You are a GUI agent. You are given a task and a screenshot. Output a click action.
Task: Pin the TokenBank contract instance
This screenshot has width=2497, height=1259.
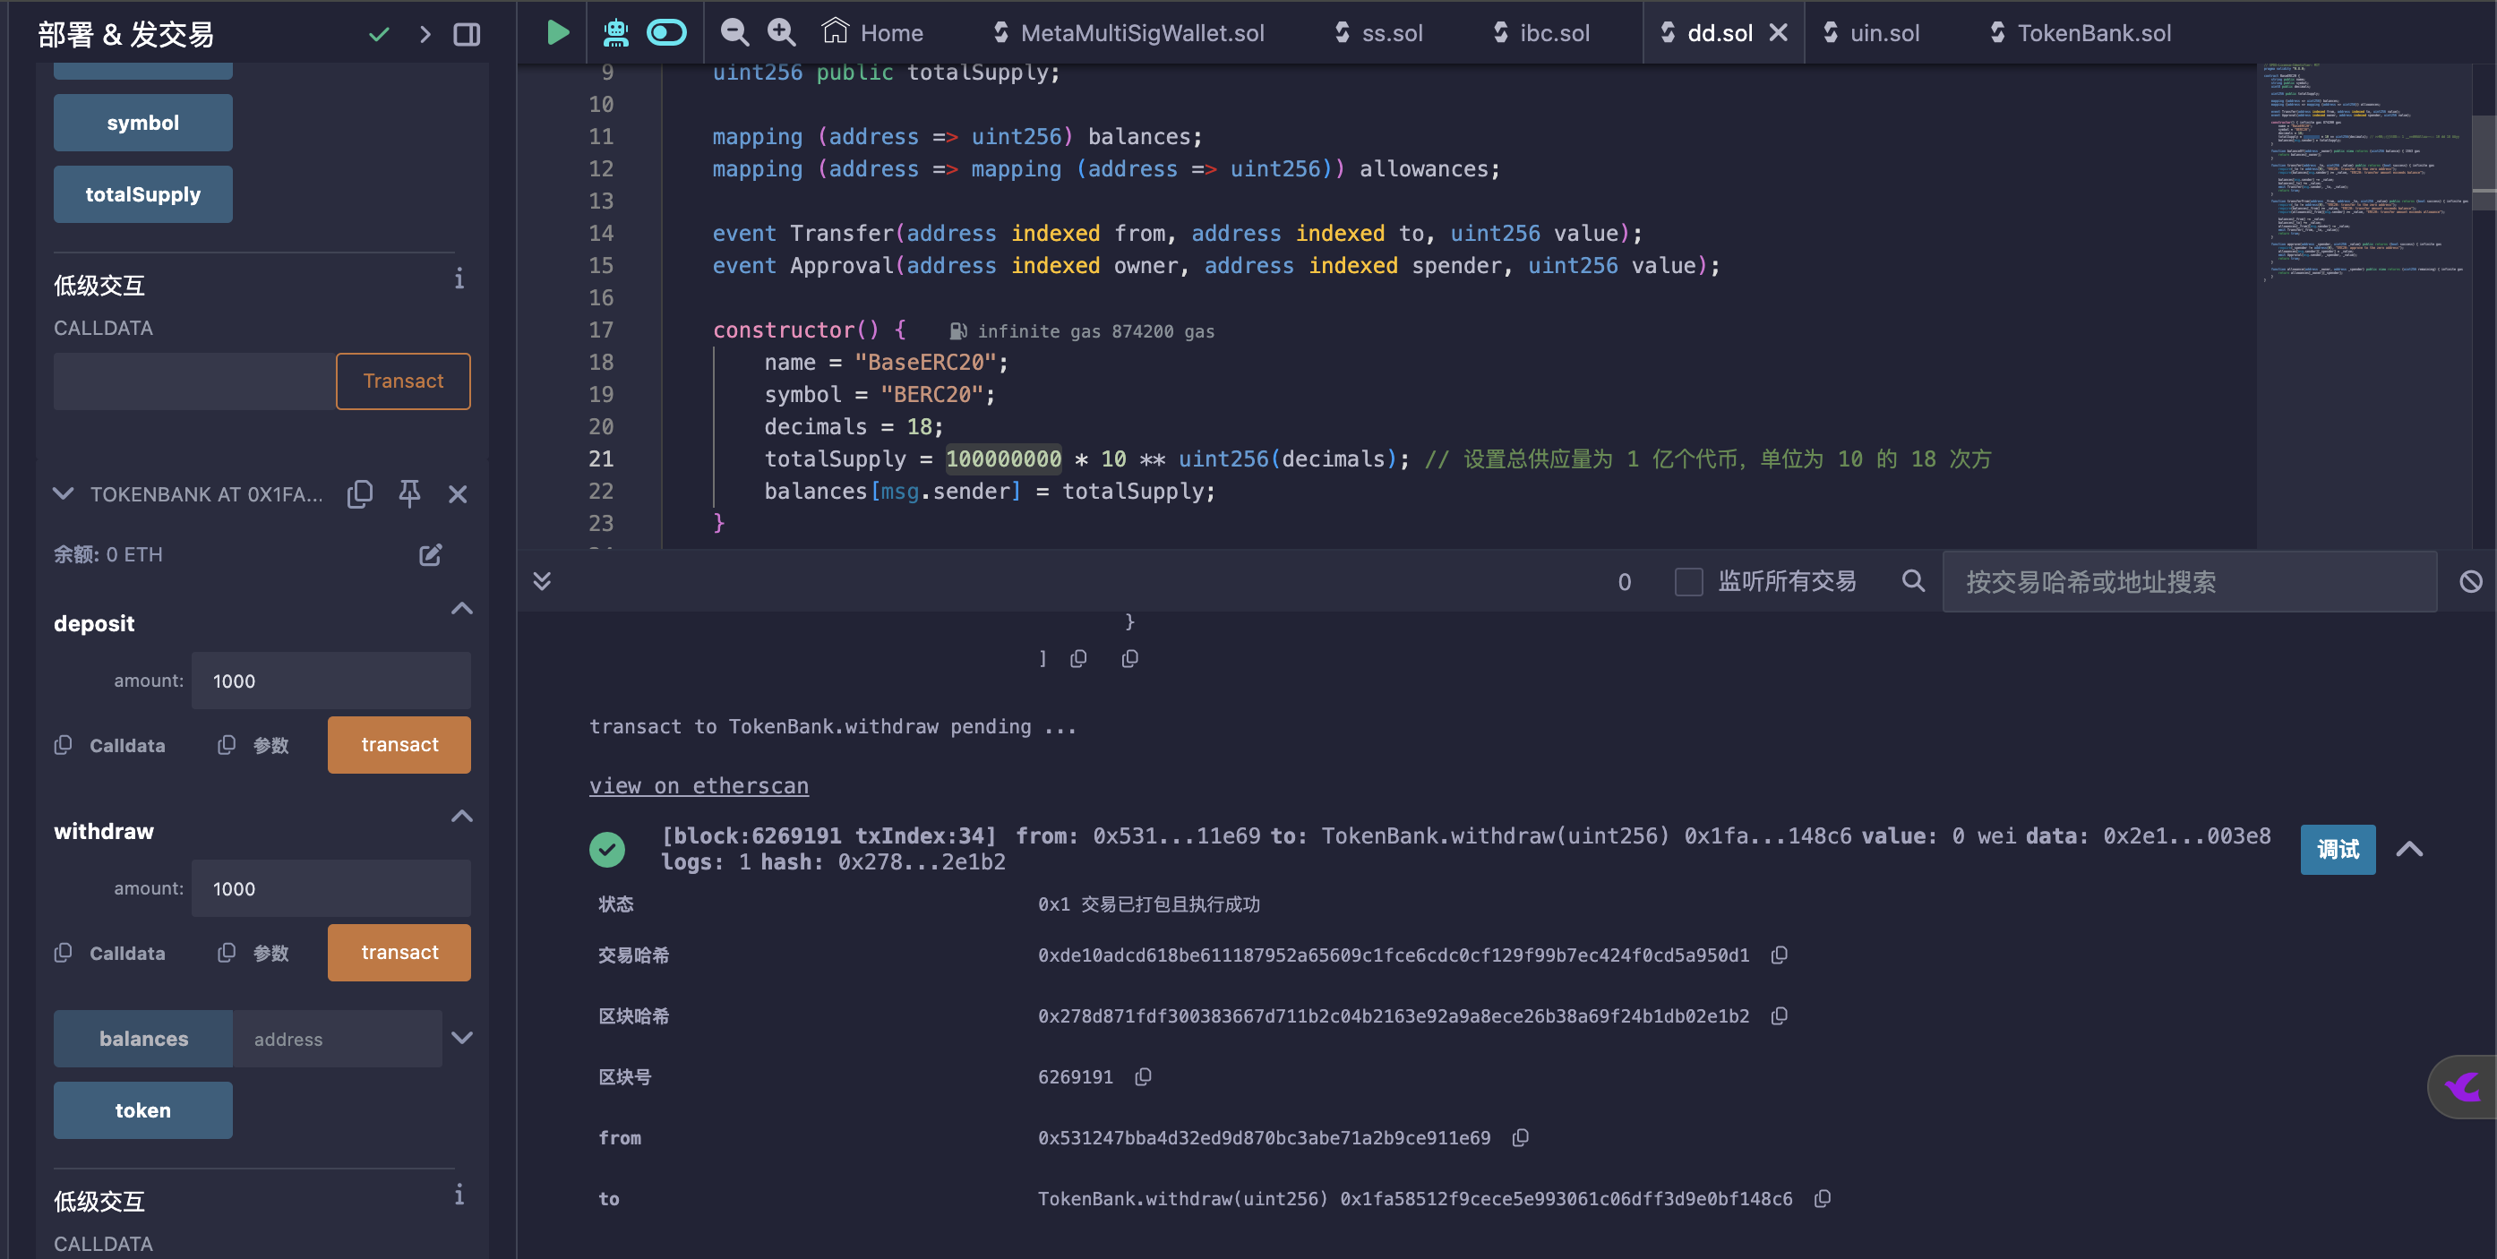click(x=409, y=493)
